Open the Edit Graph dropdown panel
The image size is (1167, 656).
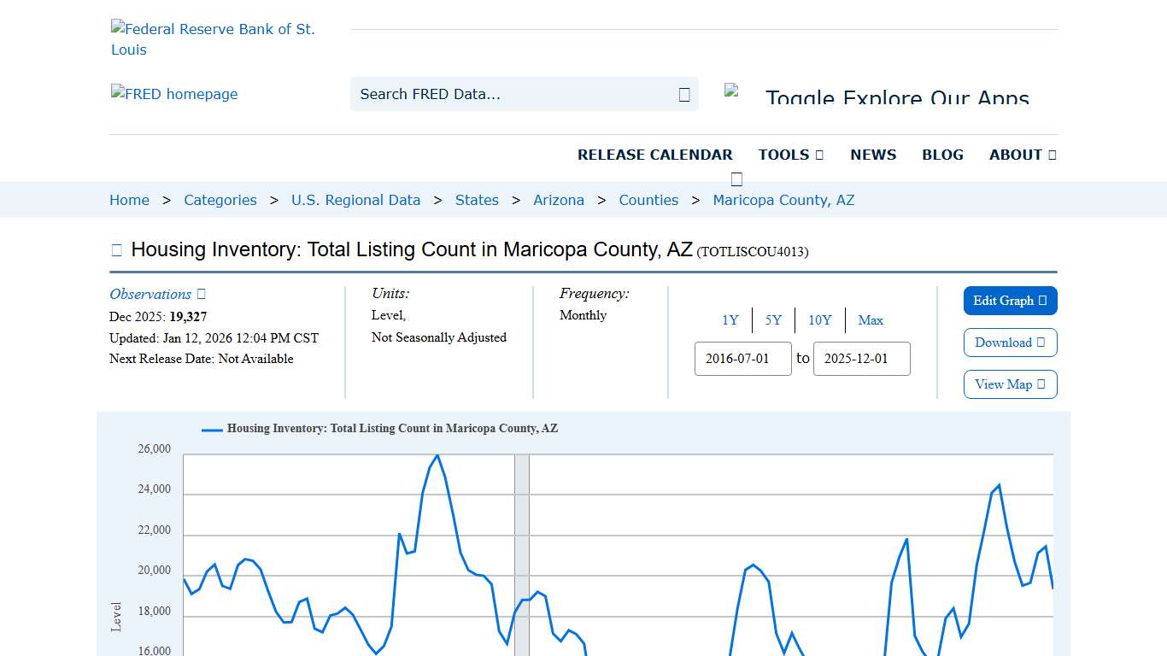tap(1010, 301)
